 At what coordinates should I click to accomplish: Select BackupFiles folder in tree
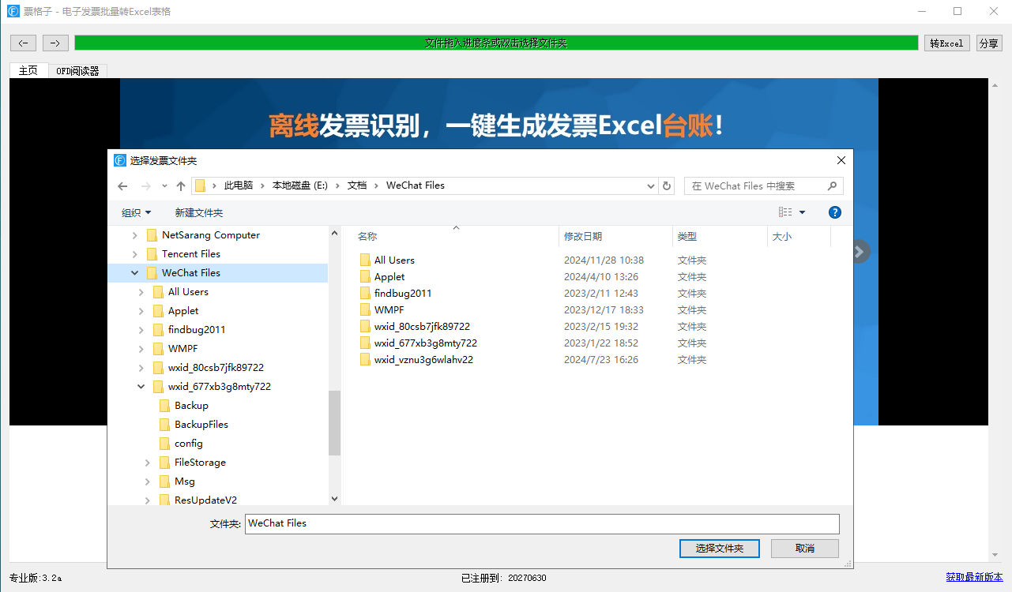pos(201,425)
